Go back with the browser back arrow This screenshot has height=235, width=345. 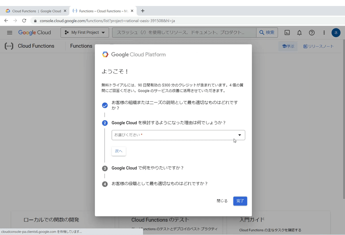[6, 21]
